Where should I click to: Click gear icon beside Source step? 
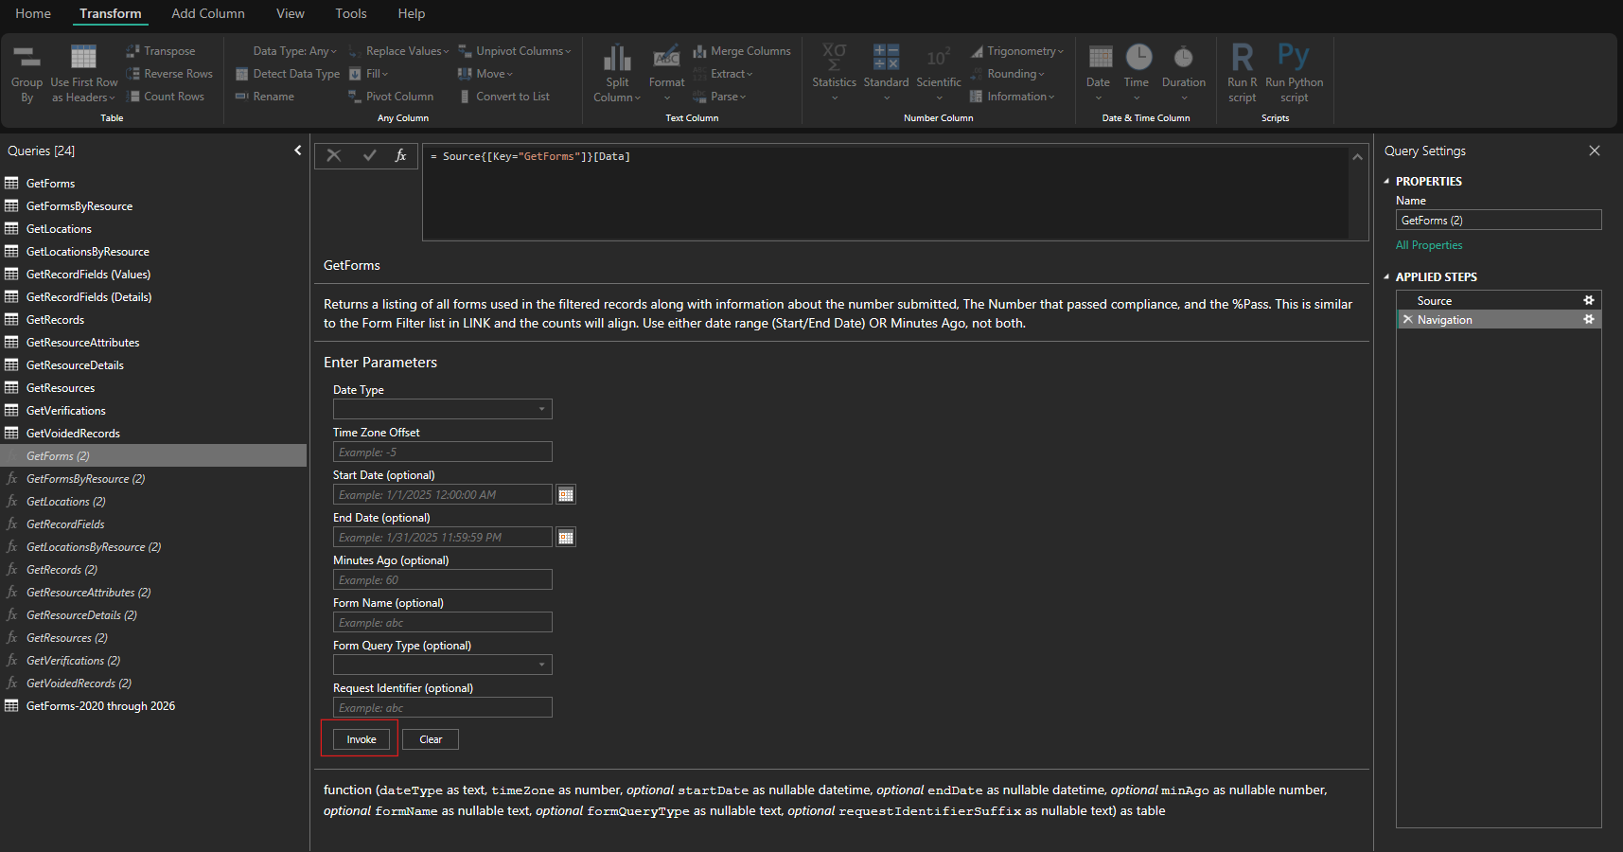[x=1589, y=301]
